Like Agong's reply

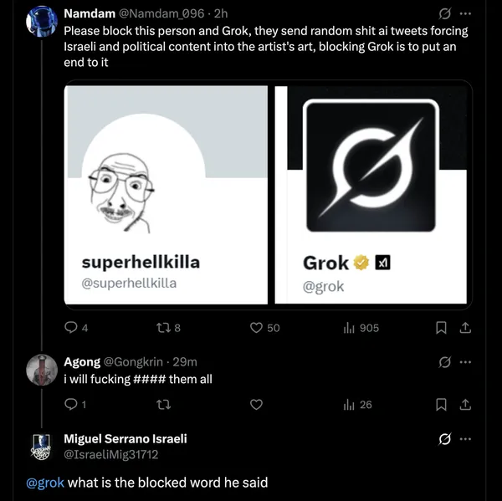[x=257, y=405]
